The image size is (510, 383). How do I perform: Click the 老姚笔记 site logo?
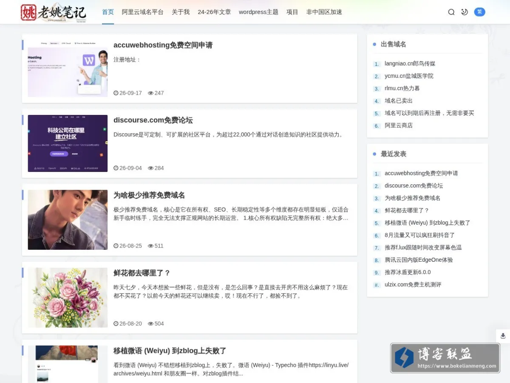pos(54,12)
